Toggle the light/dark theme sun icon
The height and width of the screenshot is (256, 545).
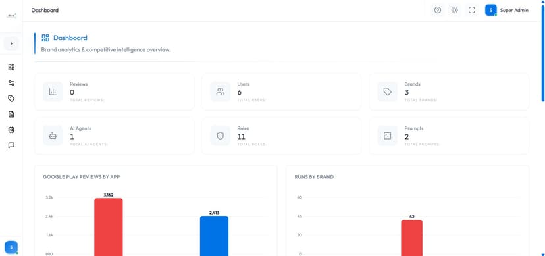[x=455, y=10]
